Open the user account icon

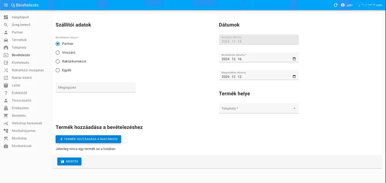pyautogui.click(x=343, y=5)
